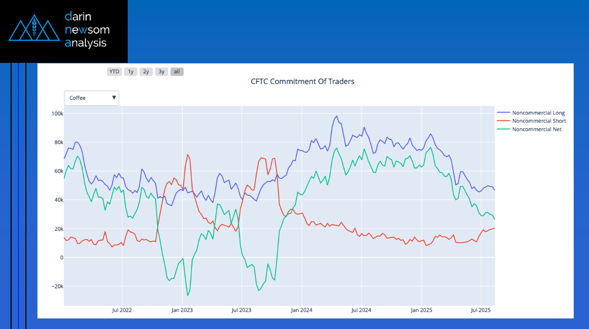589x329 pixels.
Task: Click the '−20k' y-axis label
Action: click(55, 286)
